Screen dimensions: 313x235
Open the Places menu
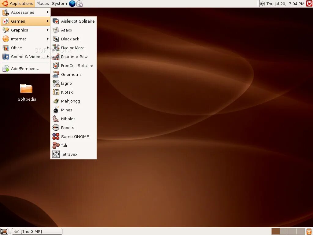pos(42,4)
